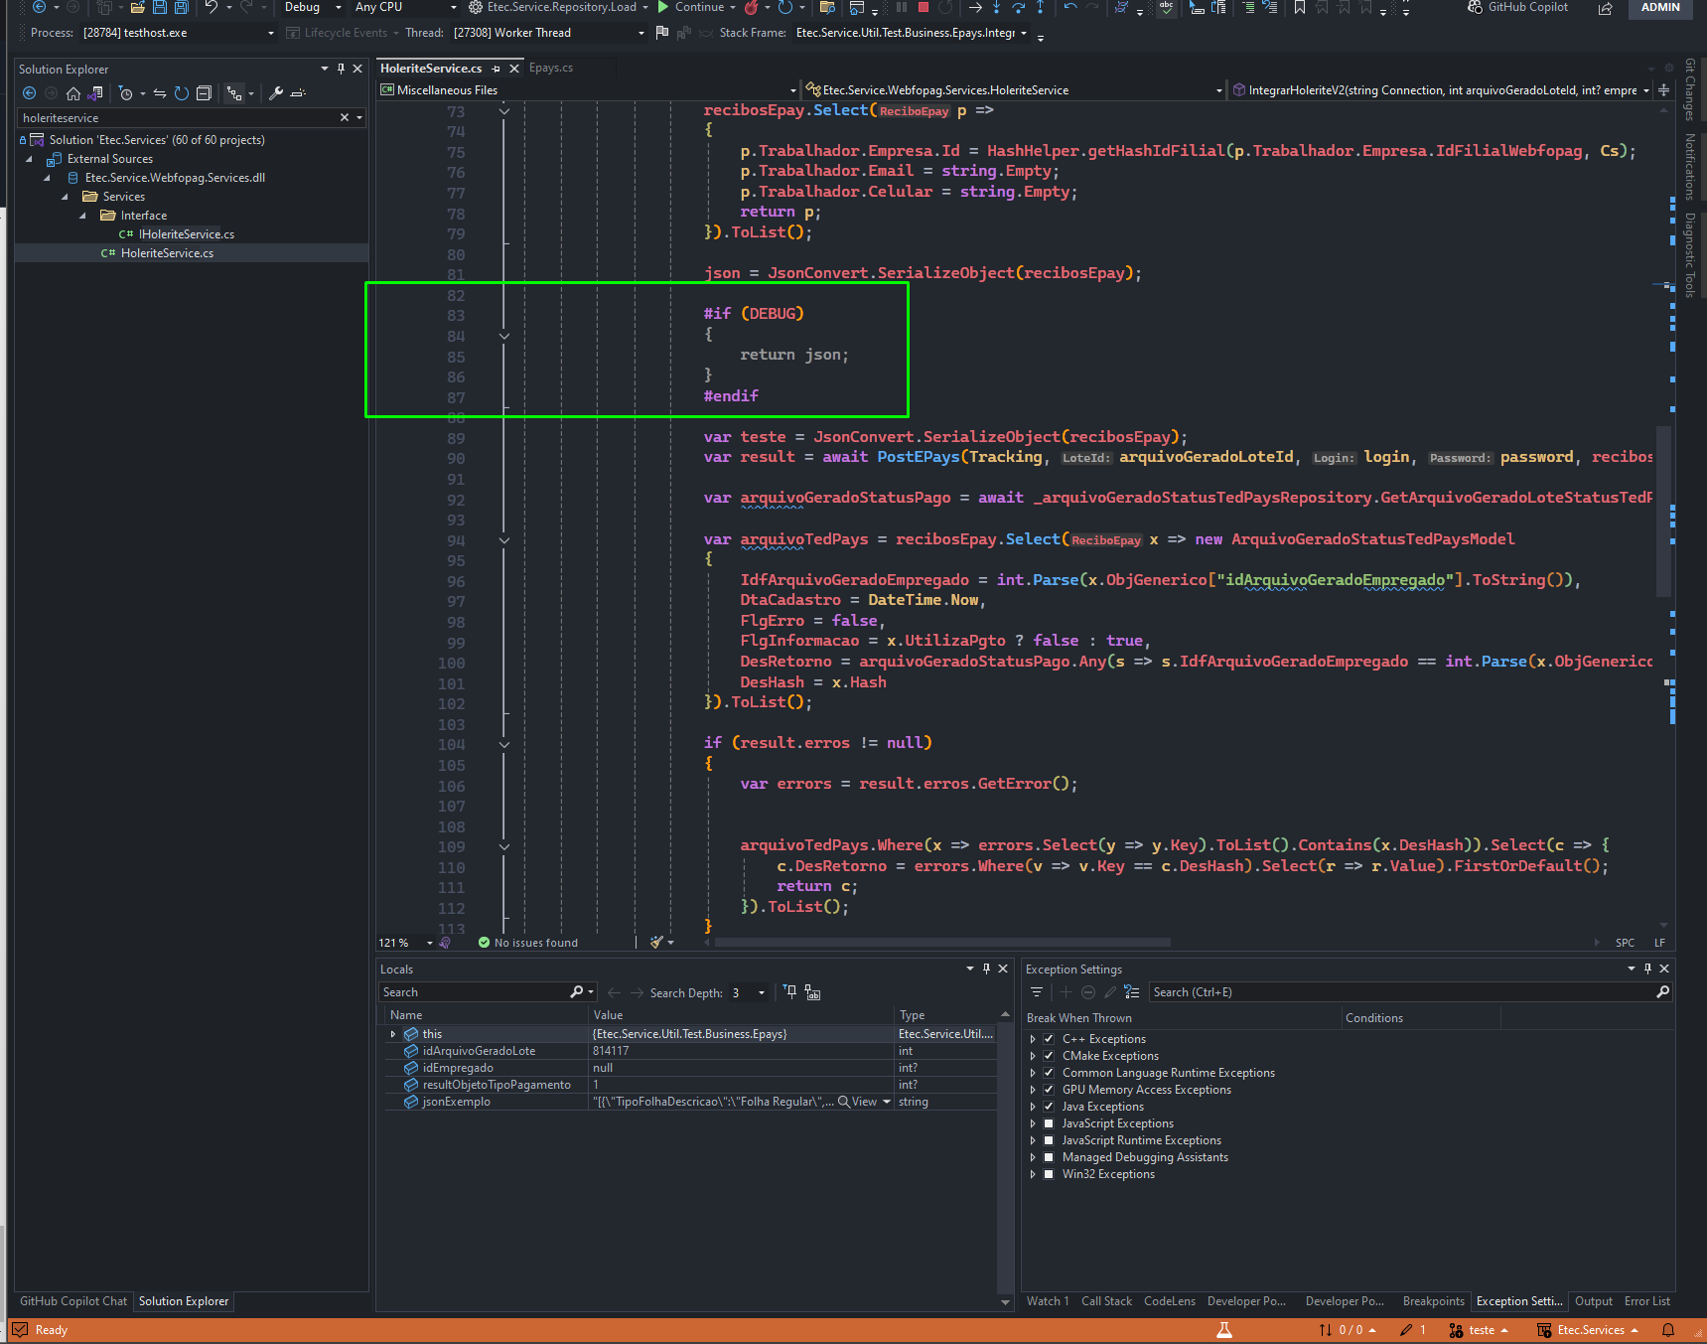The image size is (1707, 1344).
Task: Click Solution Explorer Home icon
Action: click(x=73, y=93)
